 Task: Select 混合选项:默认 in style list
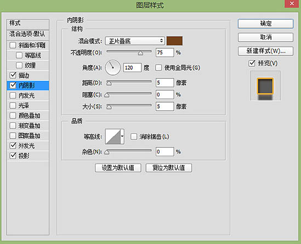(x=28, y=34)
